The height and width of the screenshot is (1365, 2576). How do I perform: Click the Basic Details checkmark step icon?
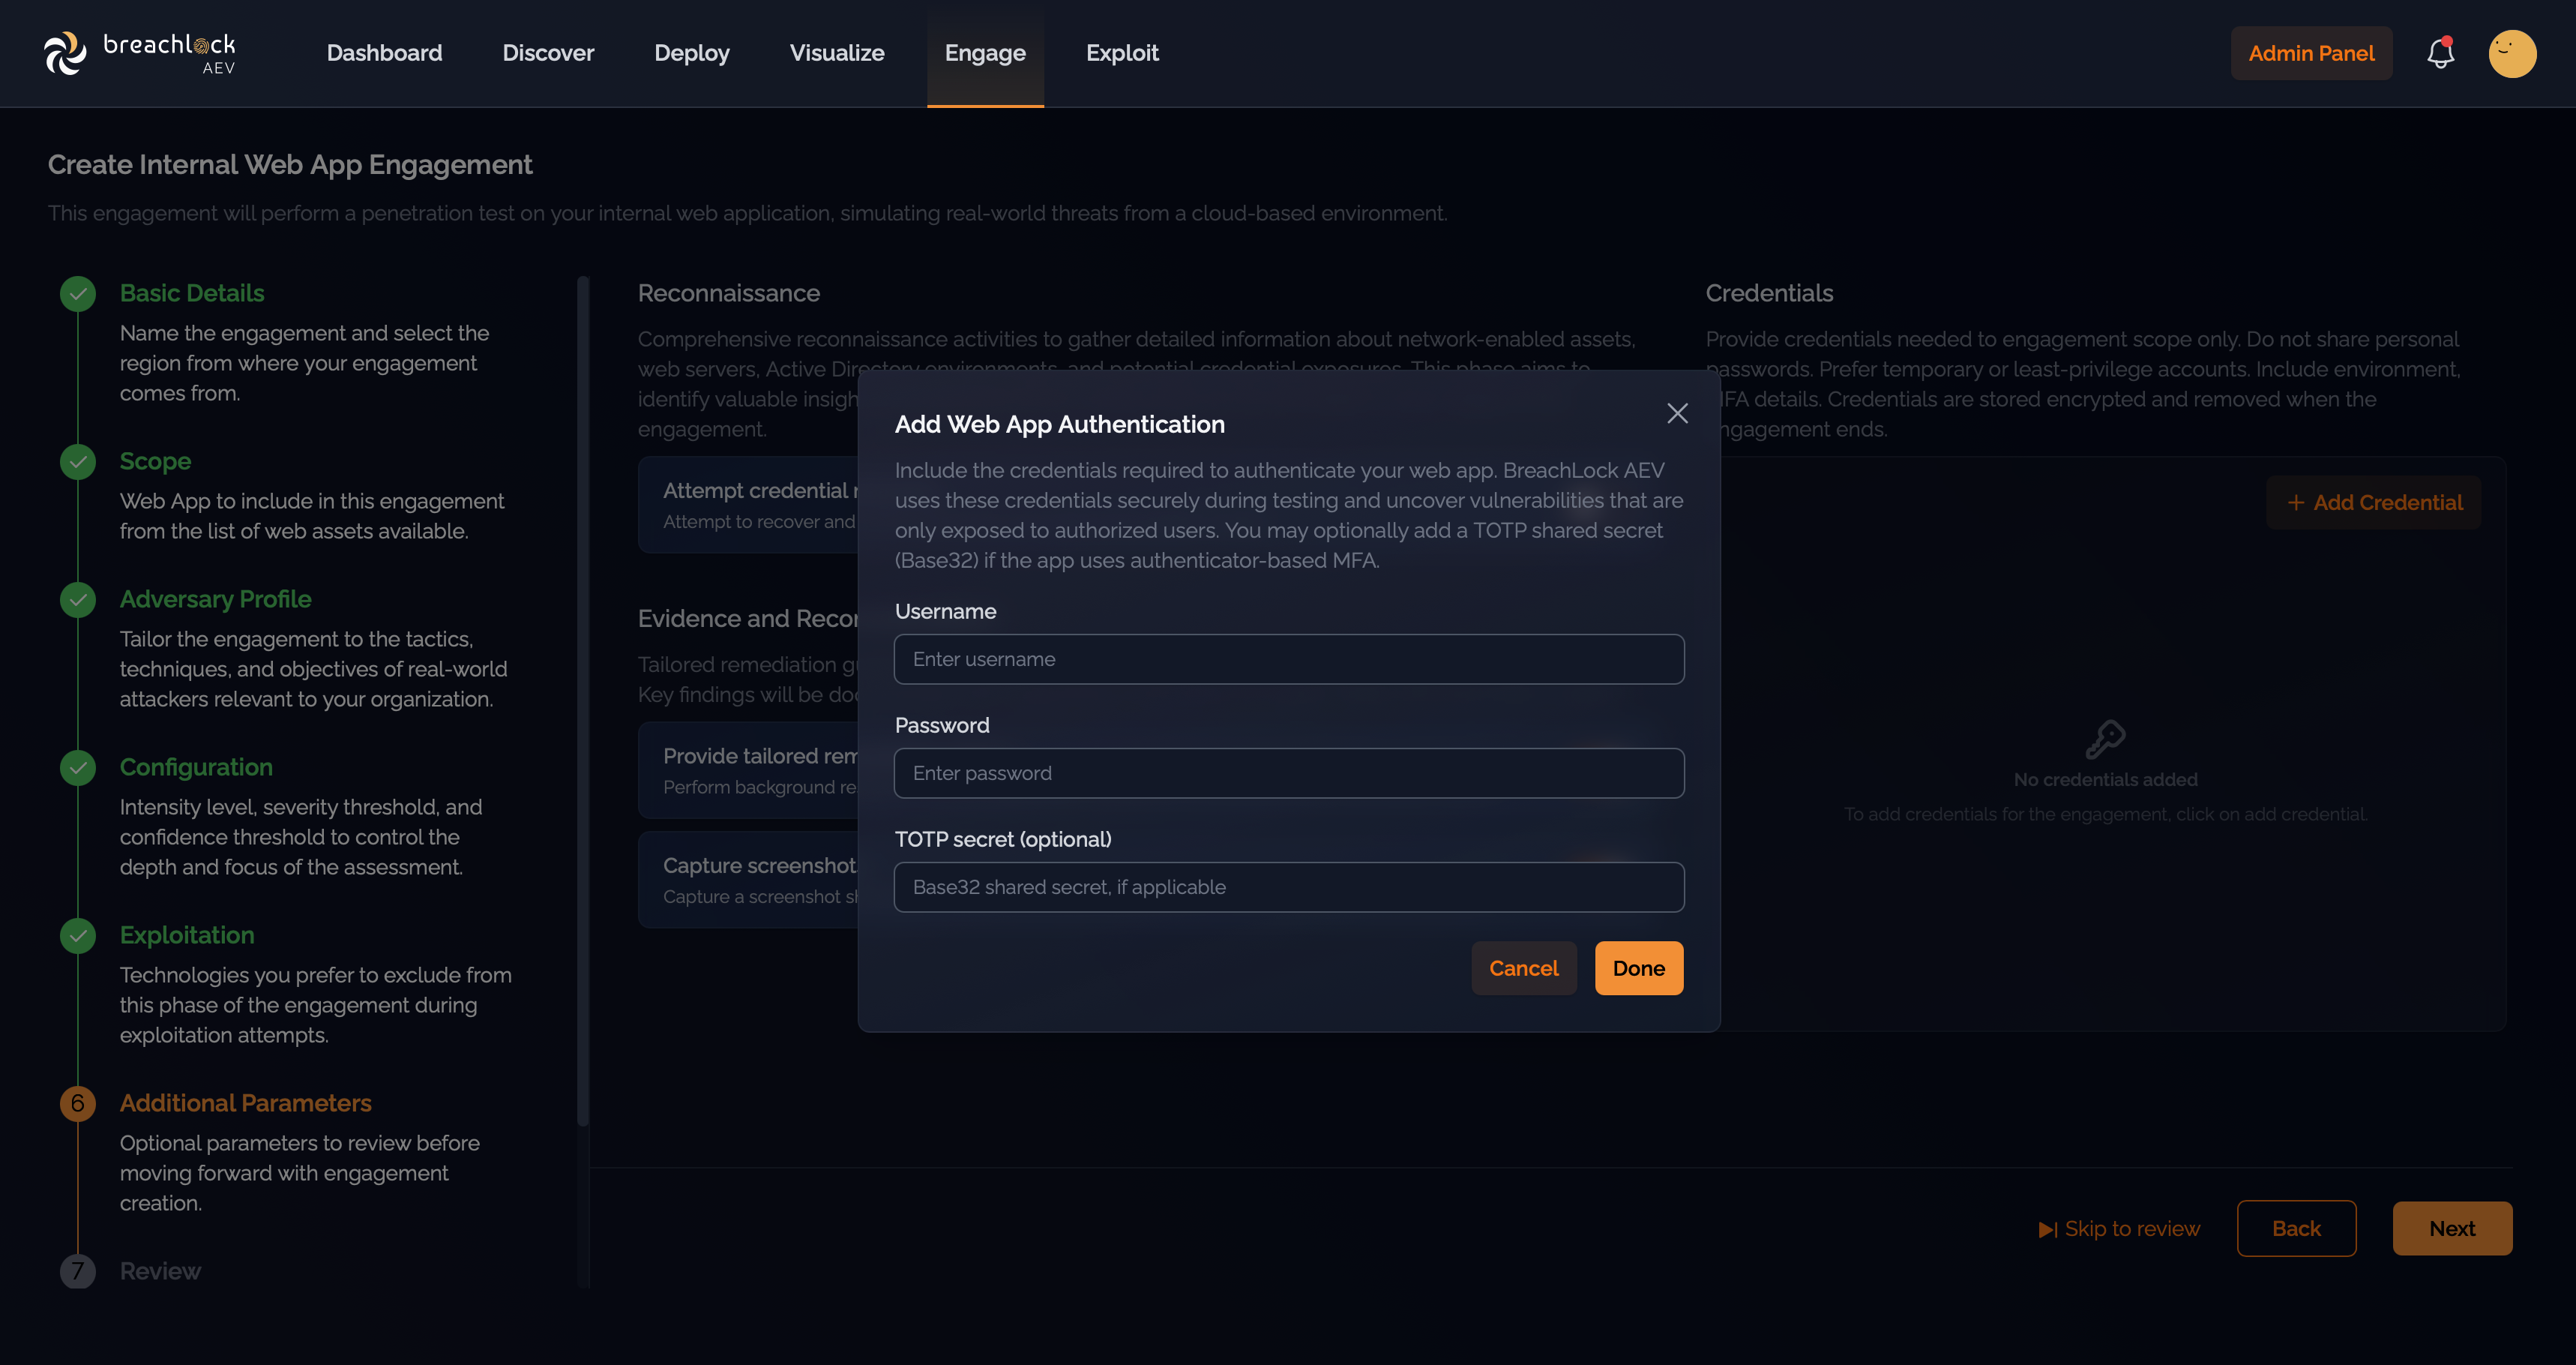[x=78, y=293]
